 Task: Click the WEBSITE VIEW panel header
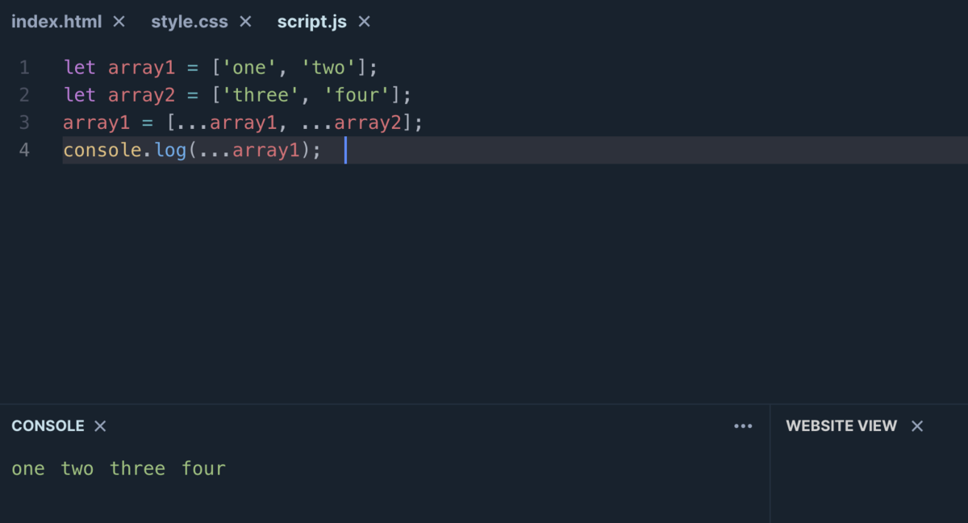841,425
